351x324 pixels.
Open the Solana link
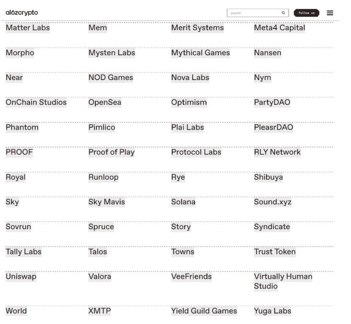pyautogui.click(x=183, y=202)
